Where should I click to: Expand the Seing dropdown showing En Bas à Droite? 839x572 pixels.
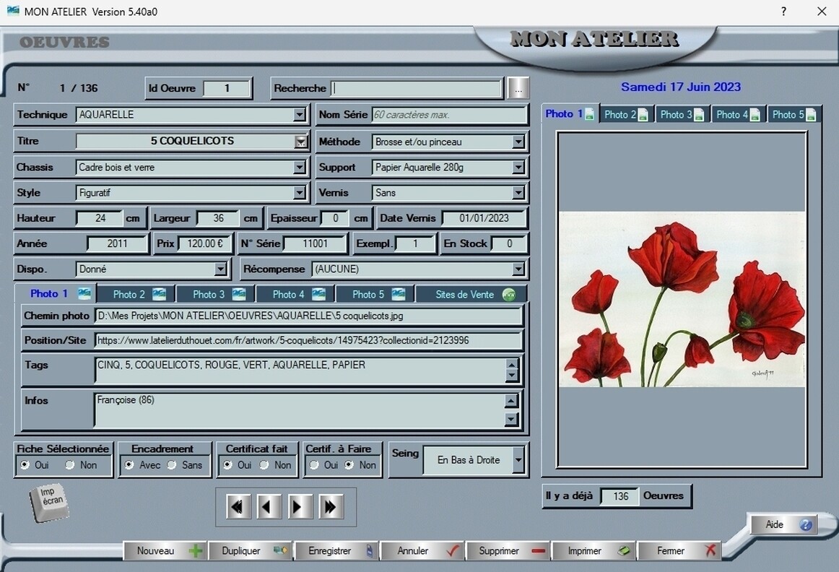(x=518, y=459)
